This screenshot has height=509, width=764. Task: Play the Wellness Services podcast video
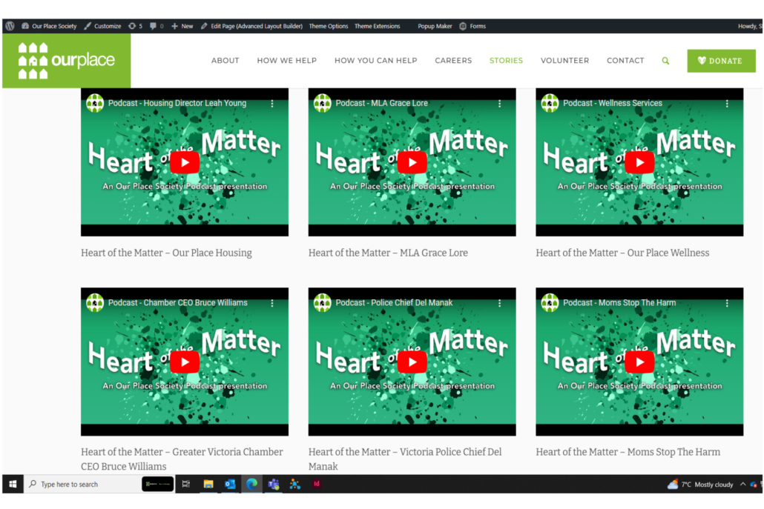(639, 162)
